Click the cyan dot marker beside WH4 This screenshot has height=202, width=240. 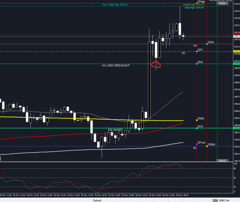(x=207, y=44)
